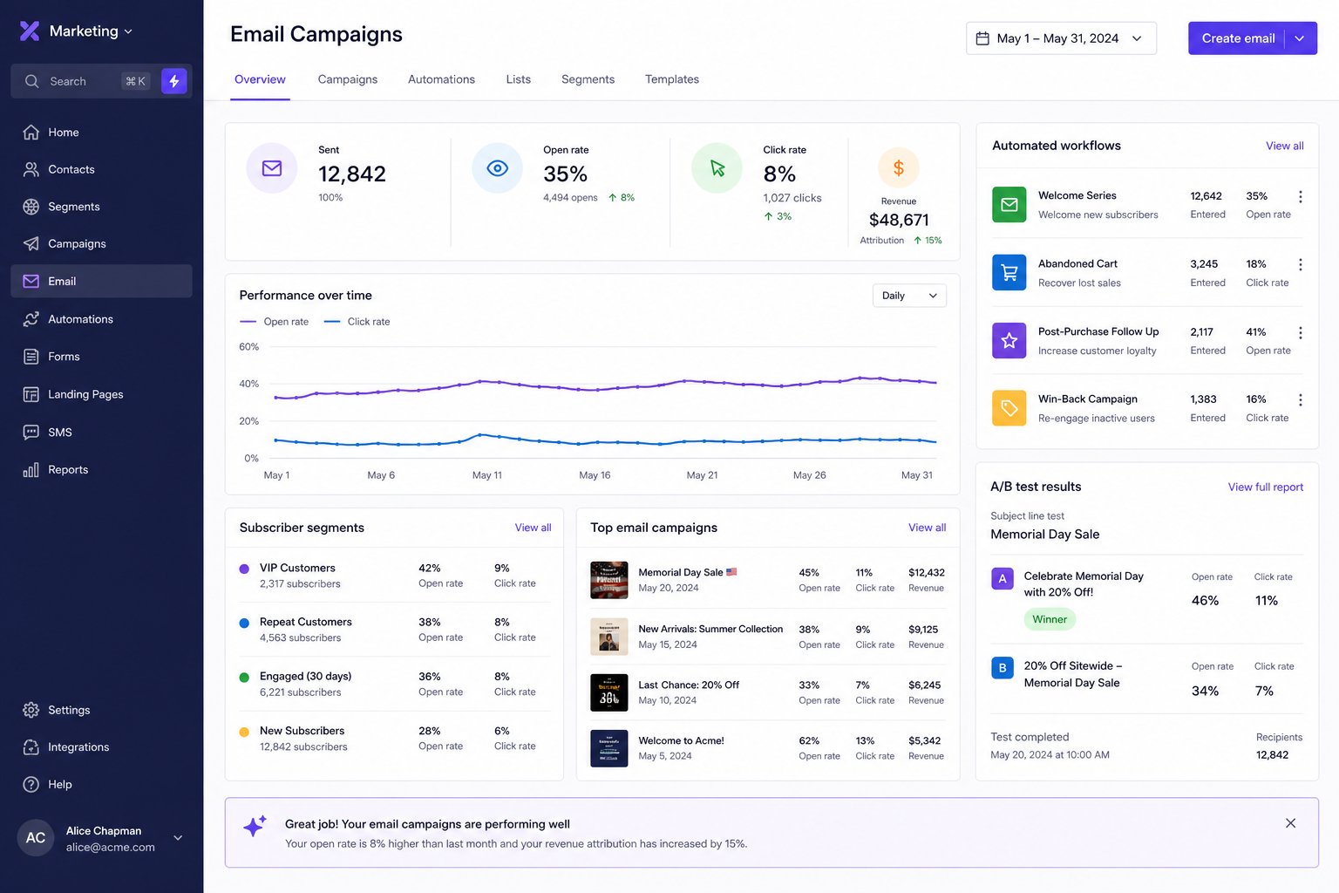Click the New Arrivals: Summer Collection thumbnail
This screenshot has width=1339, height=893.
point(609,637)
